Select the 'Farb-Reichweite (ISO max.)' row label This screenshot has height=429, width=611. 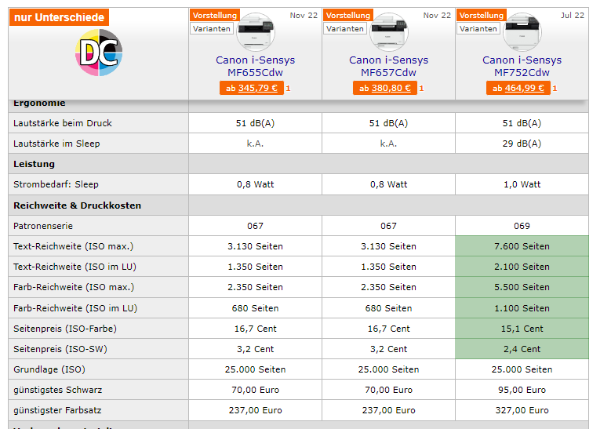click(74, 287)
